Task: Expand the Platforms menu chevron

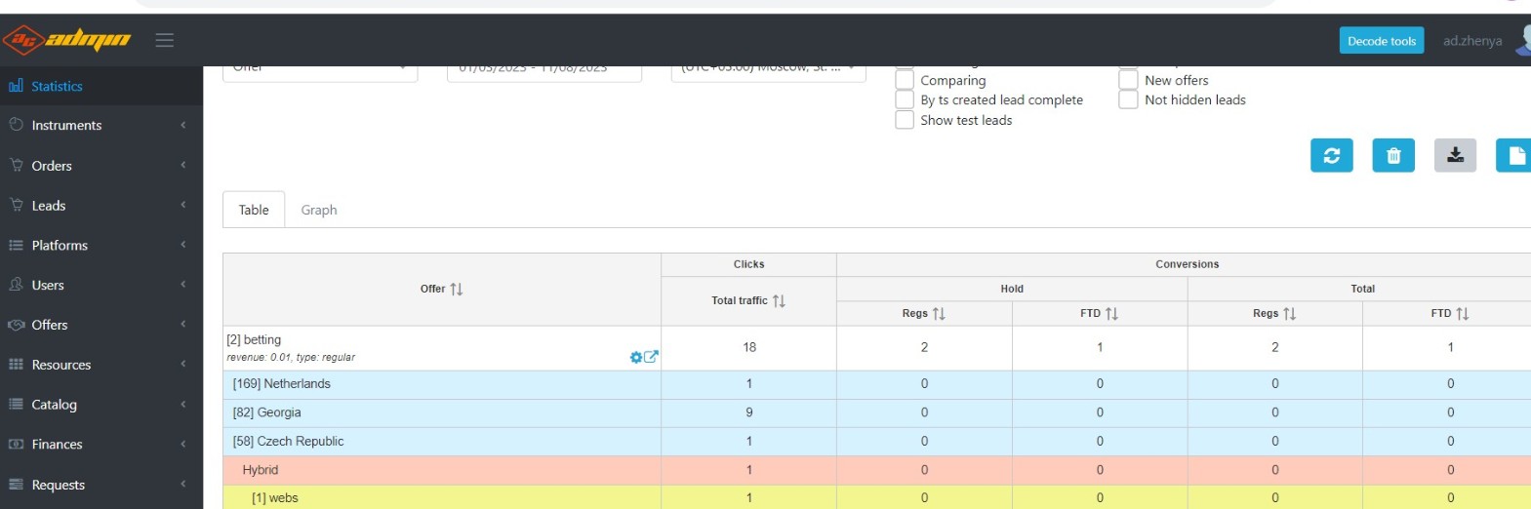Action: (x=182, y=245)
